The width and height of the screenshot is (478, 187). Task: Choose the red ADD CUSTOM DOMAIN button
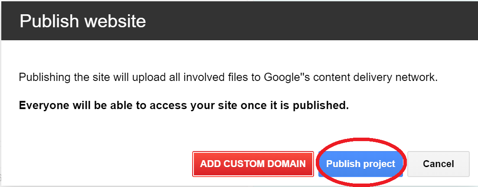[x=253, y=164]
